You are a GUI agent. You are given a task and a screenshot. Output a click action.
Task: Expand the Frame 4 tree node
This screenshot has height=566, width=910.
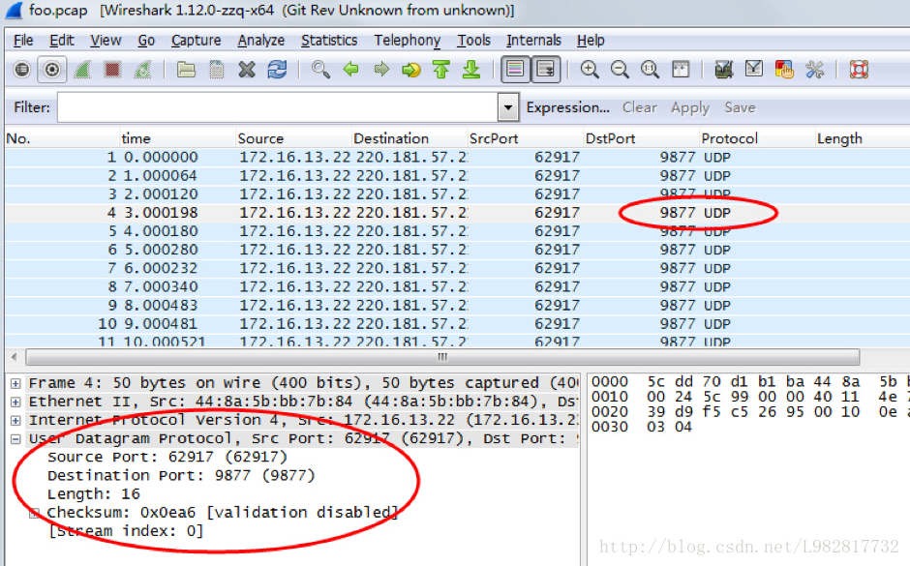point(15,383)
